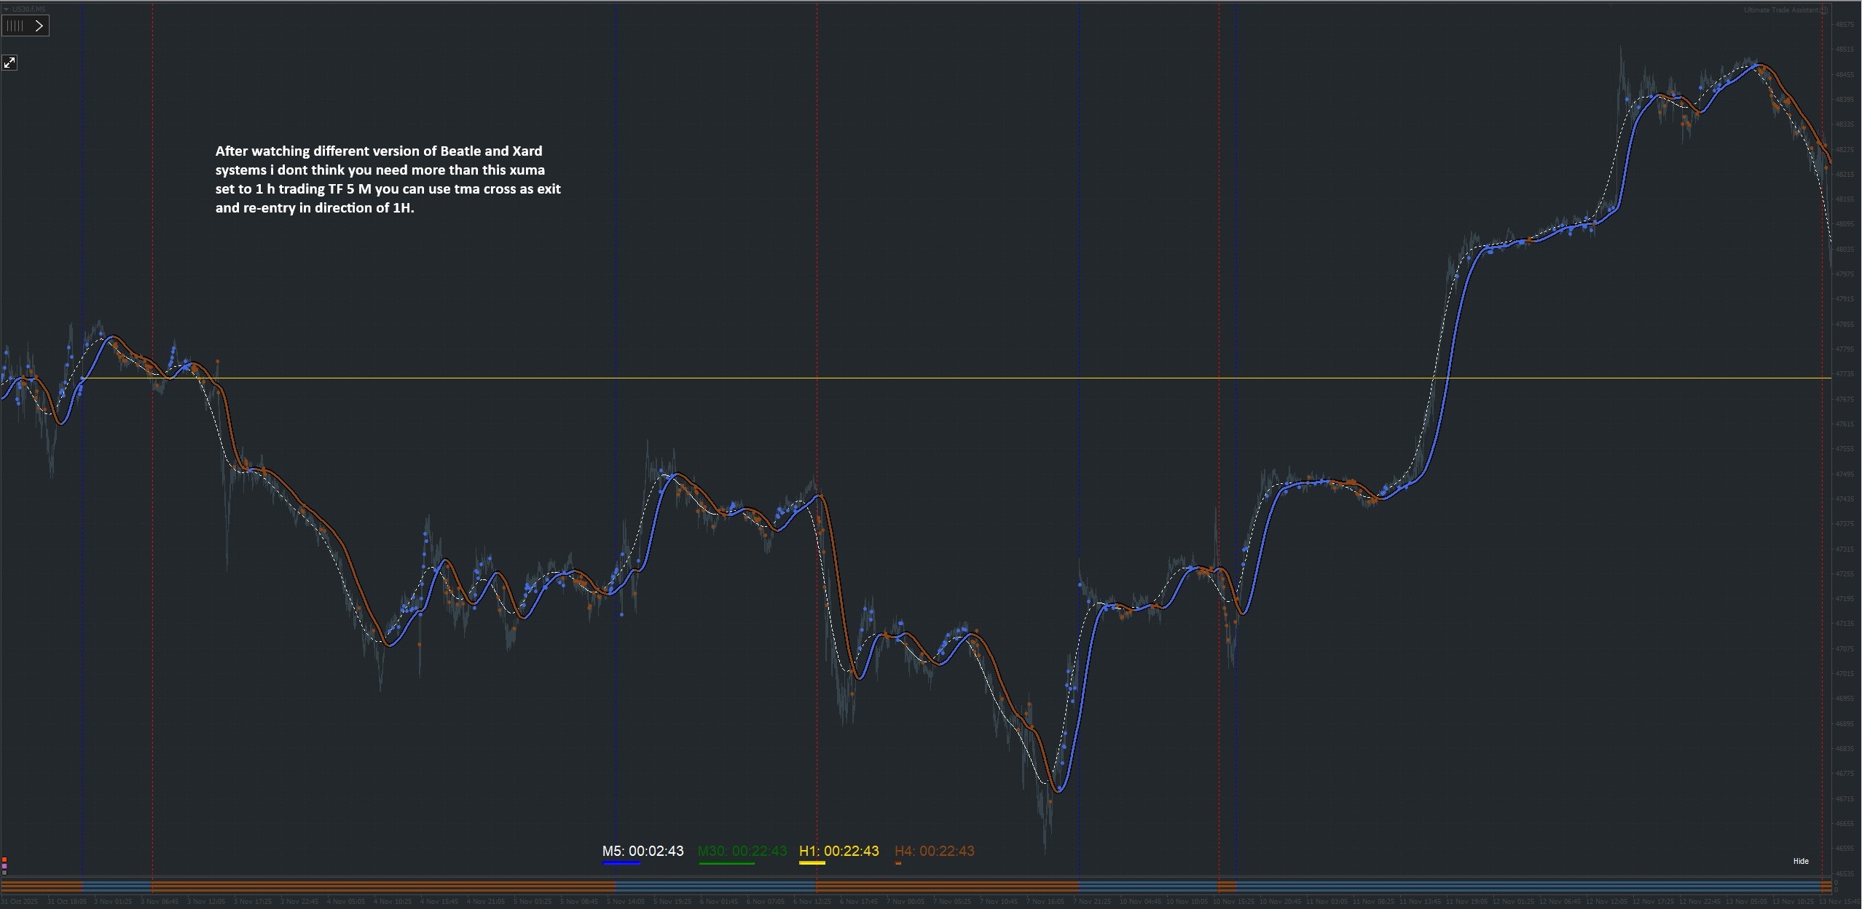Click the blue bar under M5

(x=621, y=863)
